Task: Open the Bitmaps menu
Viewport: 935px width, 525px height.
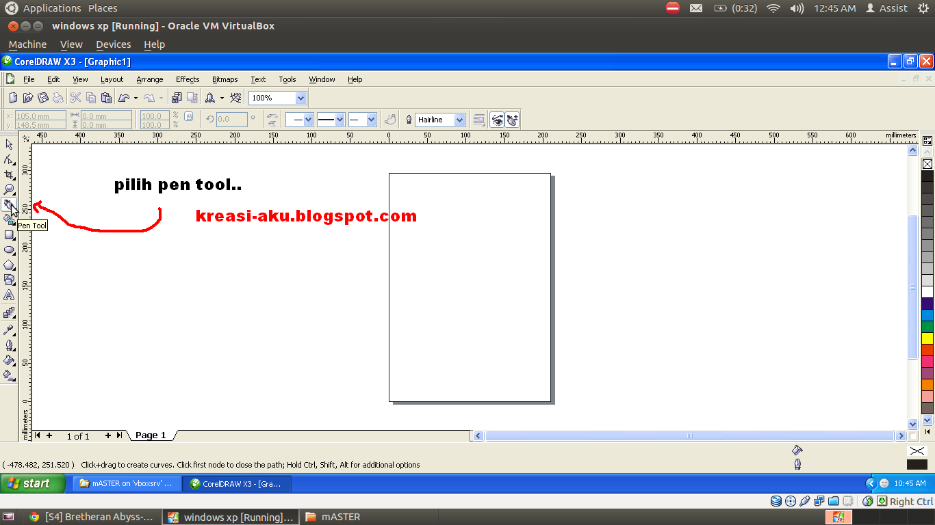Action: tap(225, 79)
